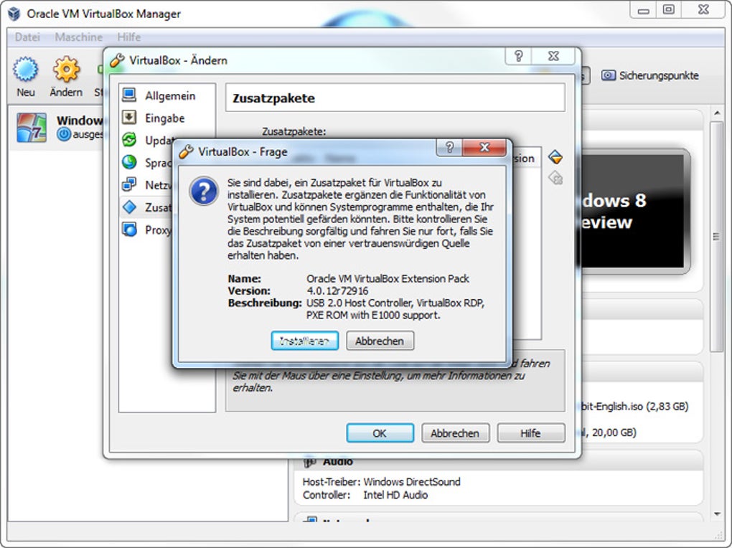This screenshot has height=548, width=732.
Task: Click the remove extension pack icon
Action: [x=555, y=178]
